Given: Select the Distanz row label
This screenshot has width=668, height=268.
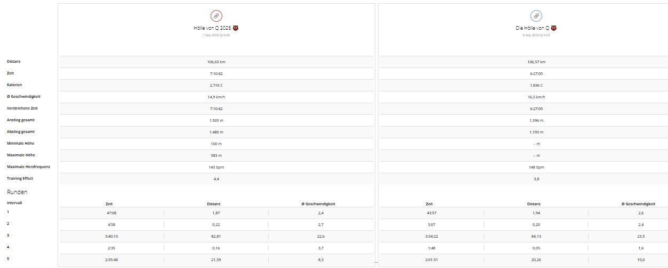Looking at the screenshot, I should pos(14,62).
